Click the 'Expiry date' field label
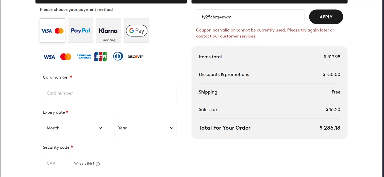 tap(54, 112)
